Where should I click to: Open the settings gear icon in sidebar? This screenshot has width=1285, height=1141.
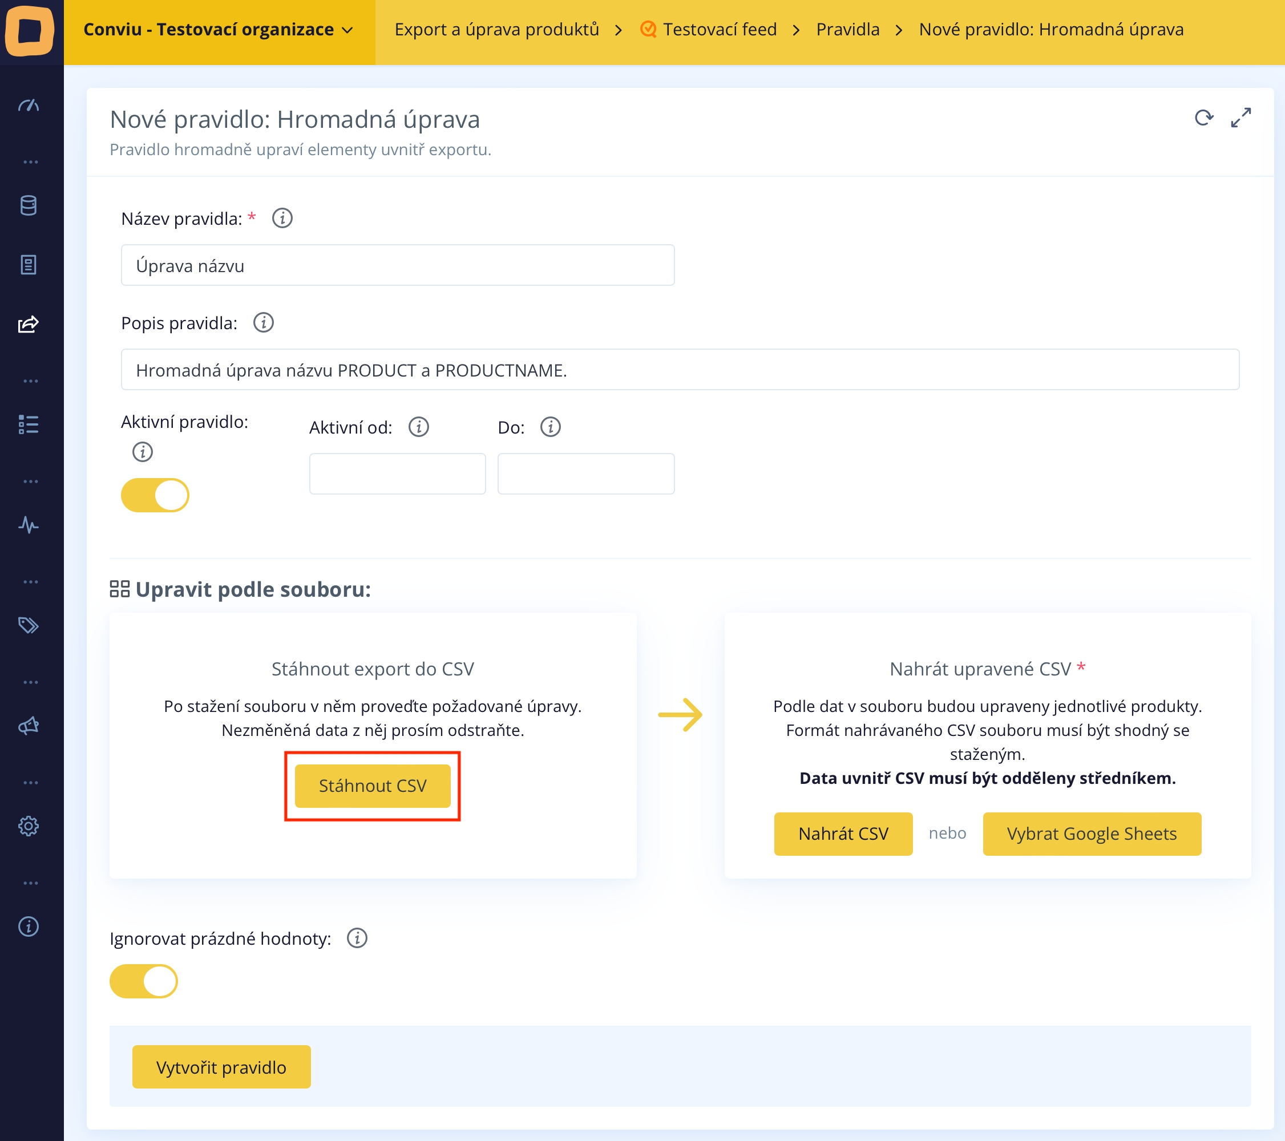[x=29, y=826]
